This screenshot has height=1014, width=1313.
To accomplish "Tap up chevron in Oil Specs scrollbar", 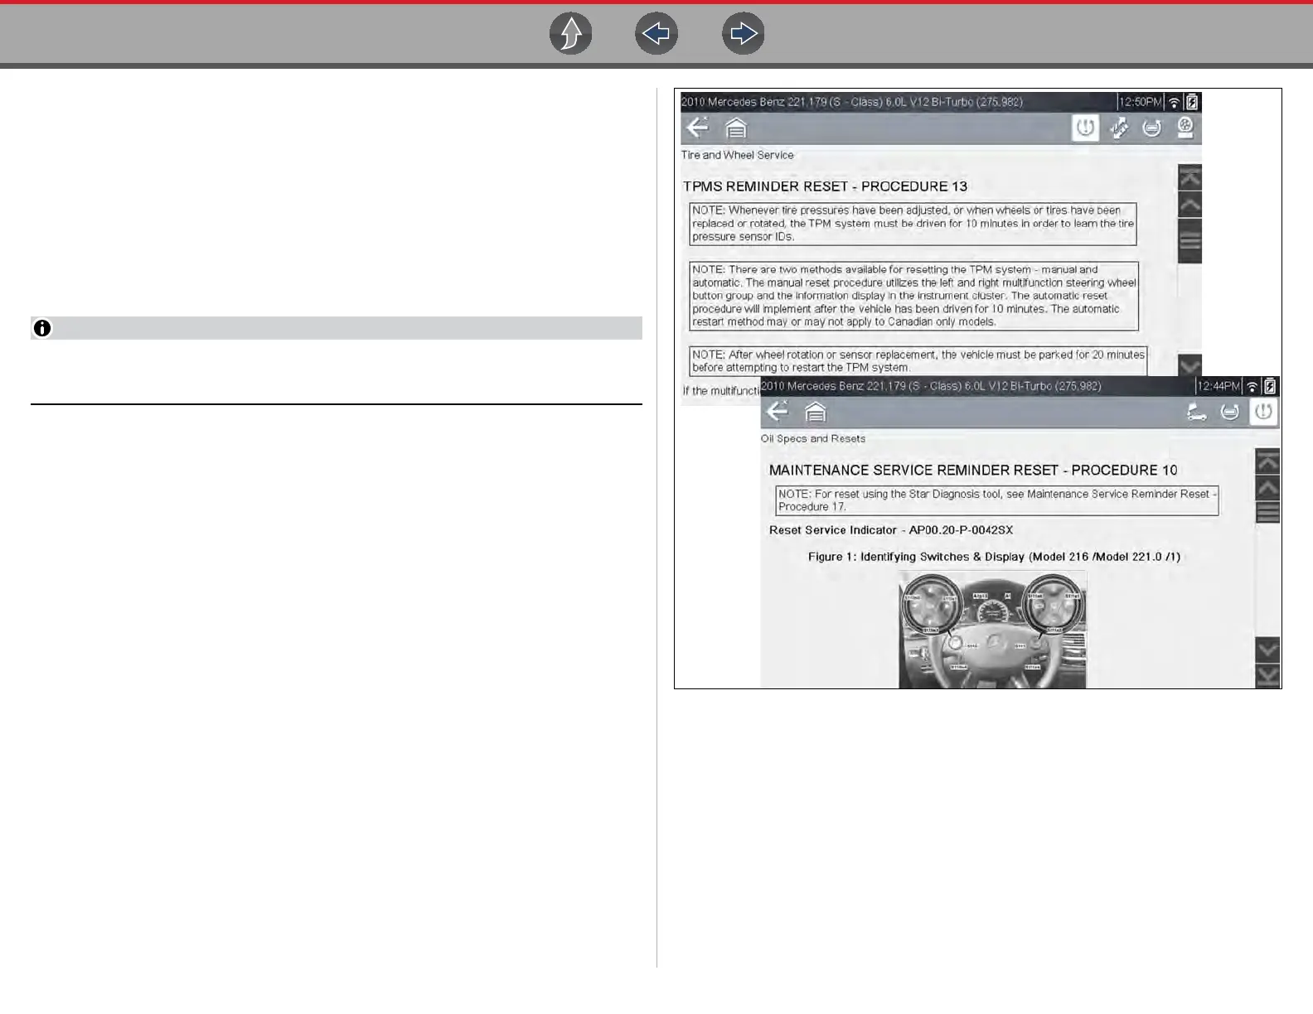I will tap(1268, 488).
